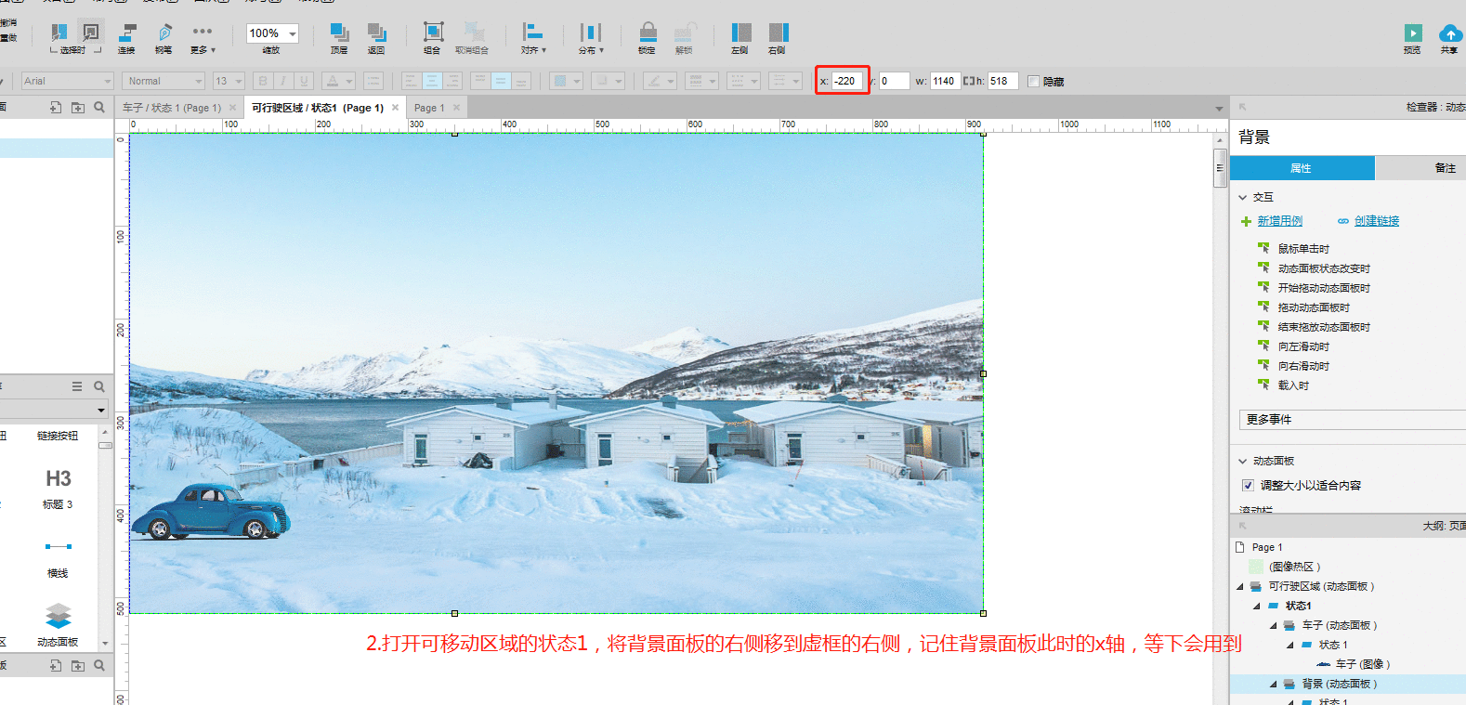
Task: Click the 创建链接 create link
Action: point(1377,221)
